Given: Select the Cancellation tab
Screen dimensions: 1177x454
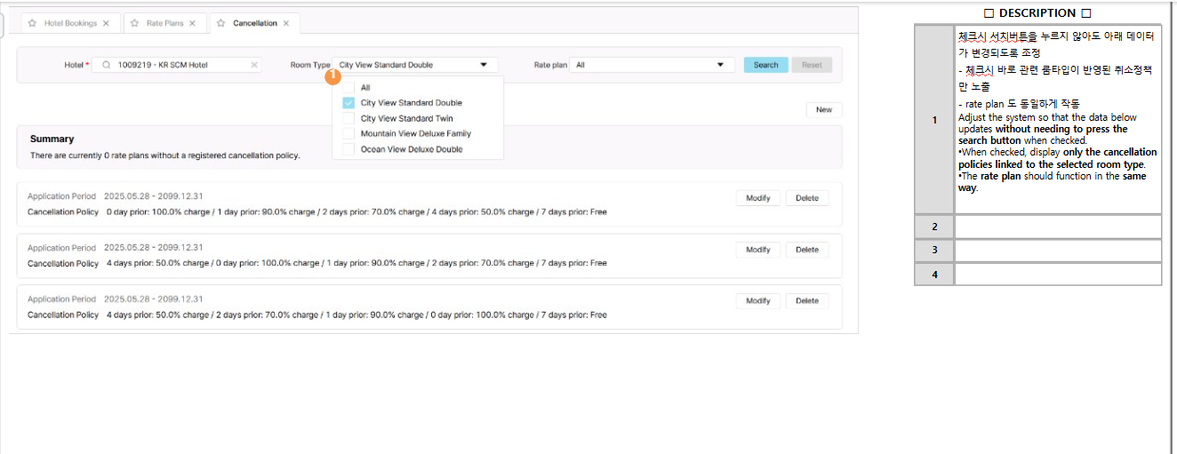Looking at the screenshot, I should point(255,23).
